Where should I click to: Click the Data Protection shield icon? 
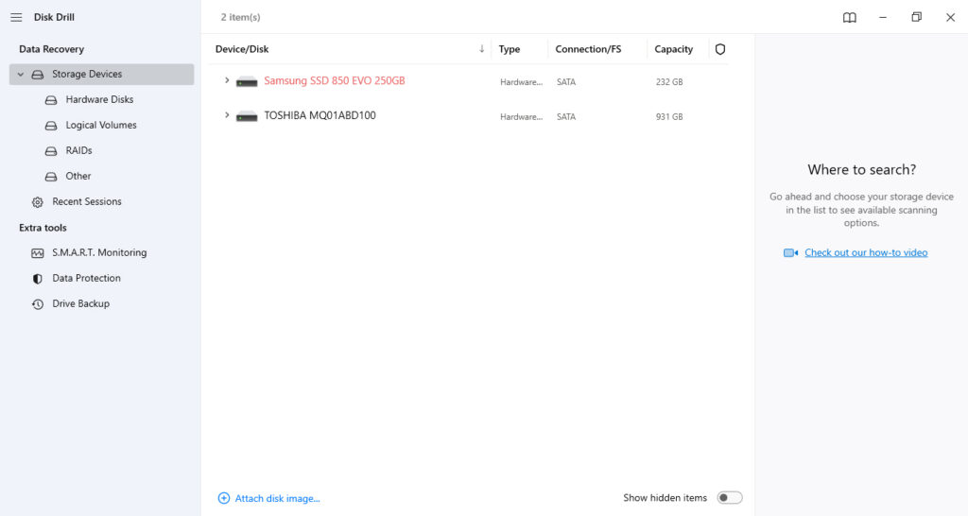[38, 279]
